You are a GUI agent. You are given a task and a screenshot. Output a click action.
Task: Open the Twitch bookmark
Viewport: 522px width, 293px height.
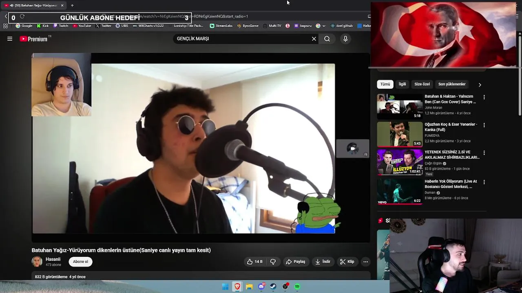coord(61,26)
